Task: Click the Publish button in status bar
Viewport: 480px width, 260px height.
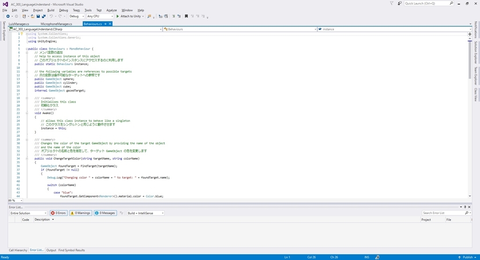Action: click(467, 257)
